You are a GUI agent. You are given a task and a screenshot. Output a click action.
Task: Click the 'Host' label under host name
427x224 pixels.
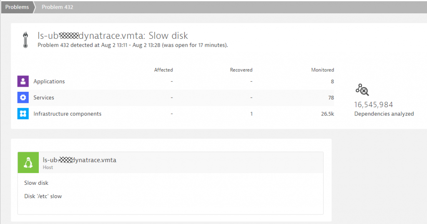[x=48, y=168]
